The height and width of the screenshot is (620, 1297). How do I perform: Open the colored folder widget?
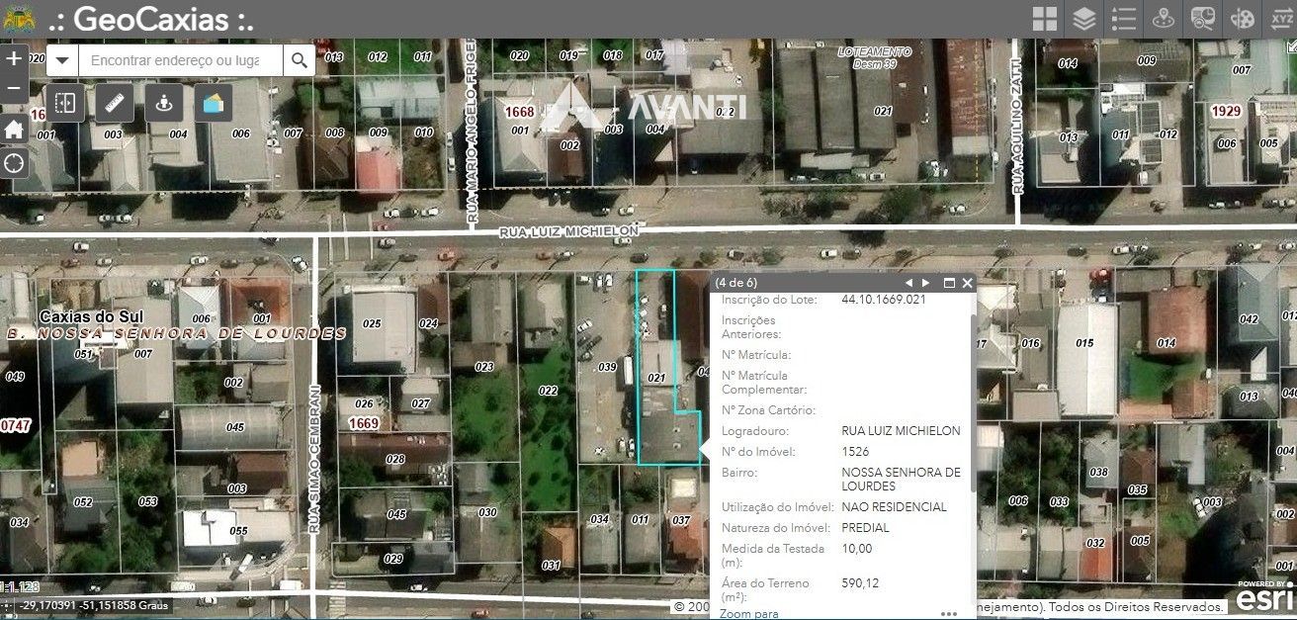214,102
